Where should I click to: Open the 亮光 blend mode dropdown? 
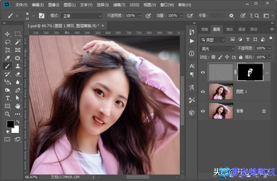coord(217,48)
